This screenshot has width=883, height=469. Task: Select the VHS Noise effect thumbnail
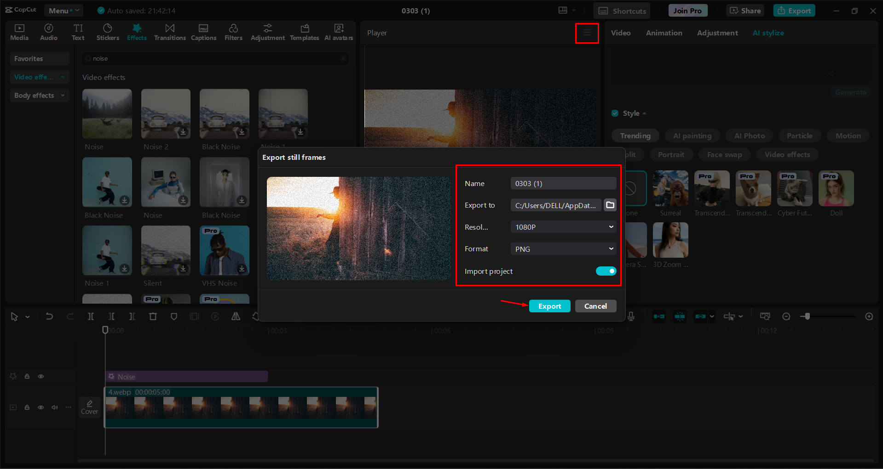click(x=224, y=250)
